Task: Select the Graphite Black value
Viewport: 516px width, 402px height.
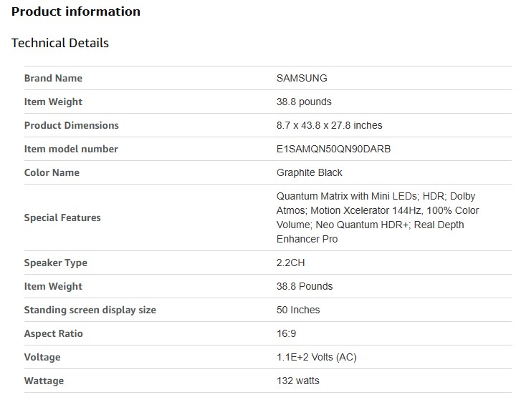Action: click(310, 172)
